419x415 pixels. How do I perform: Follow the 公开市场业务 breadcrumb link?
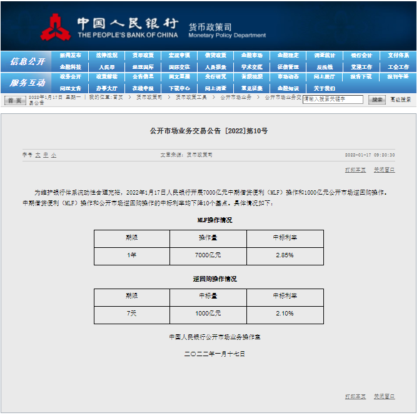coord(236,97)
